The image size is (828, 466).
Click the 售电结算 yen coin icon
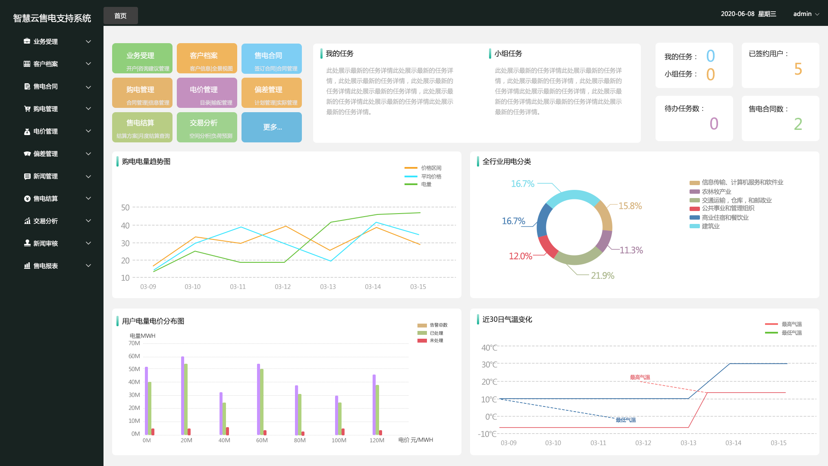pos(27,198)
